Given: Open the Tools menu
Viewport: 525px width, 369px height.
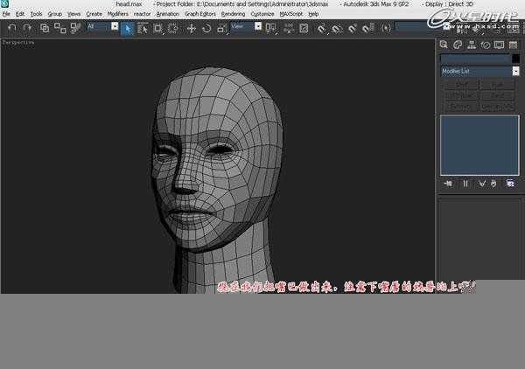Looking at the screenshot, I should tap(36, 14).
